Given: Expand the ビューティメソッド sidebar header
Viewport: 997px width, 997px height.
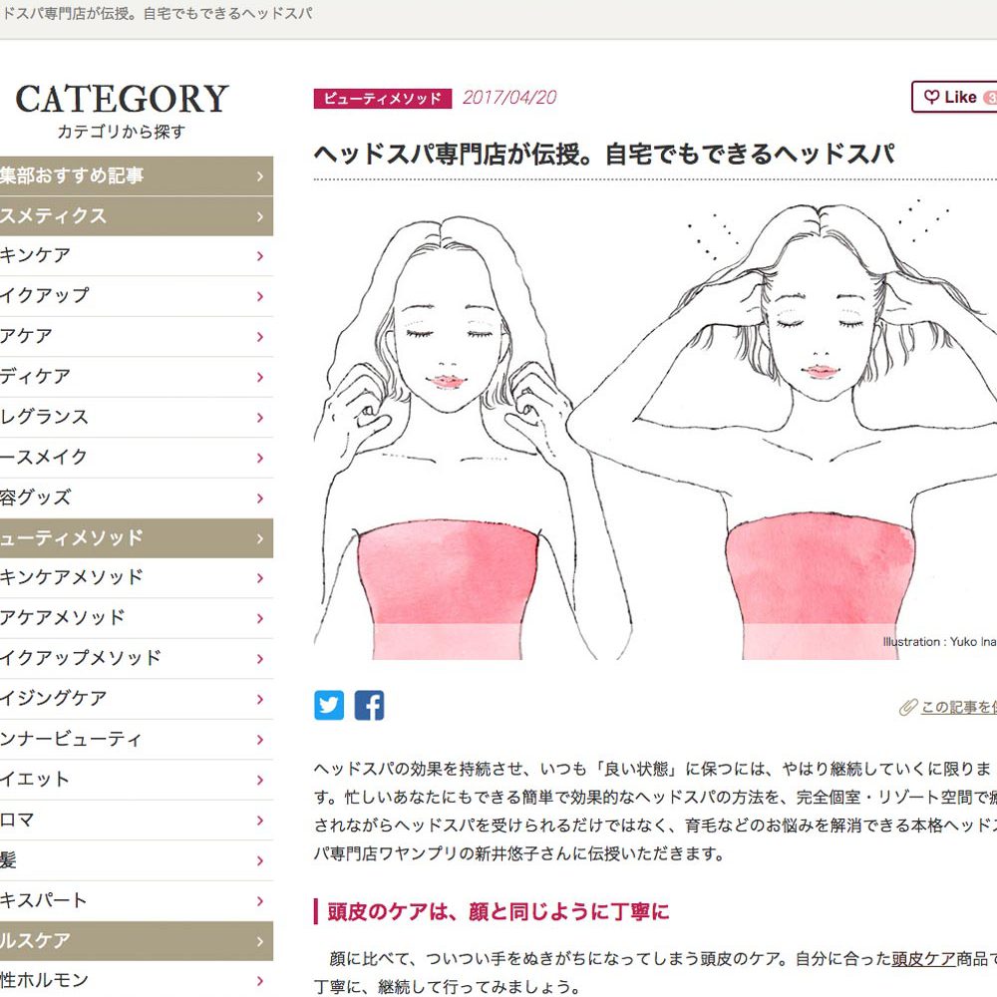Looking at the screenshot, I should click(136, 538).
